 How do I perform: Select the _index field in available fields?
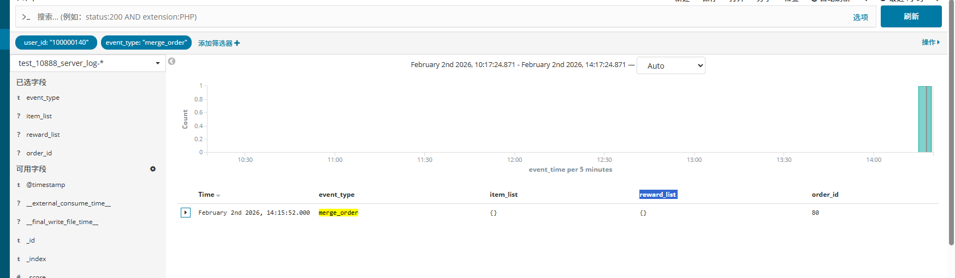click(x=37, y=259)
